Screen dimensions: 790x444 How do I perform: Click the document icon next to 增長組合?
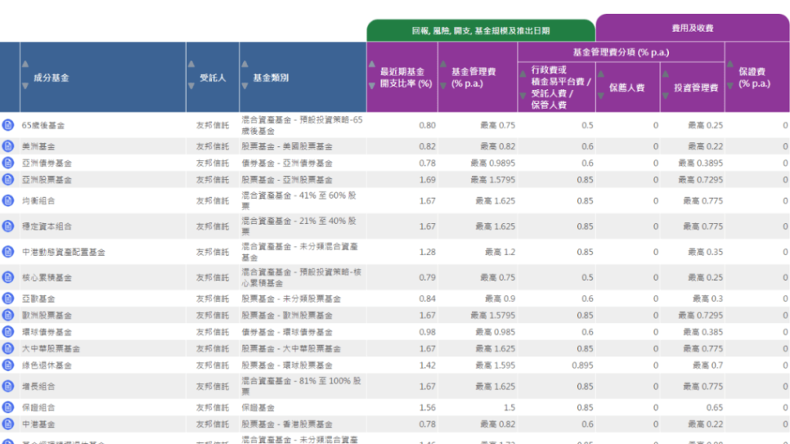pyautogui.click(x=8, y=386)
